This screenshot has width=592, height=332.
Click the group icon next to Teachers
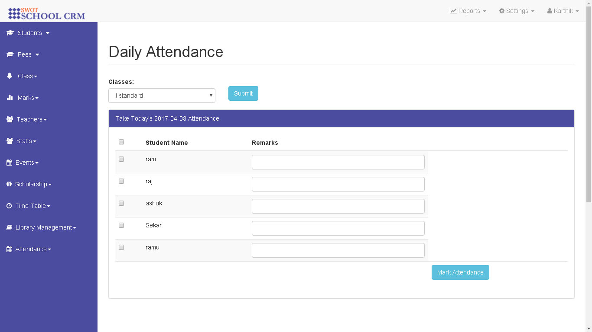tap(10, 119)
